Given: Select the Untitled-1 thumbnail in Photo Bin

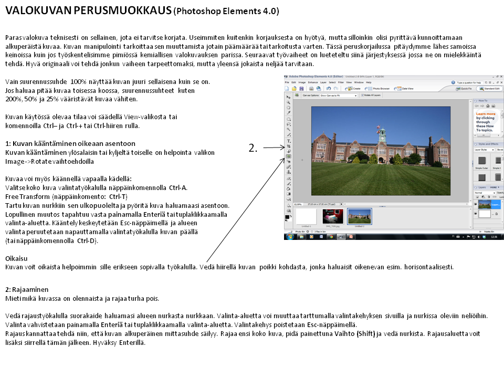Looking at the screenshot, I should [x=306, y=217].
